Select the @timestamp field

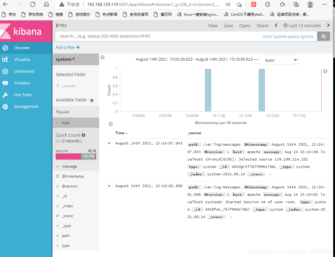[x=76, y=176]
